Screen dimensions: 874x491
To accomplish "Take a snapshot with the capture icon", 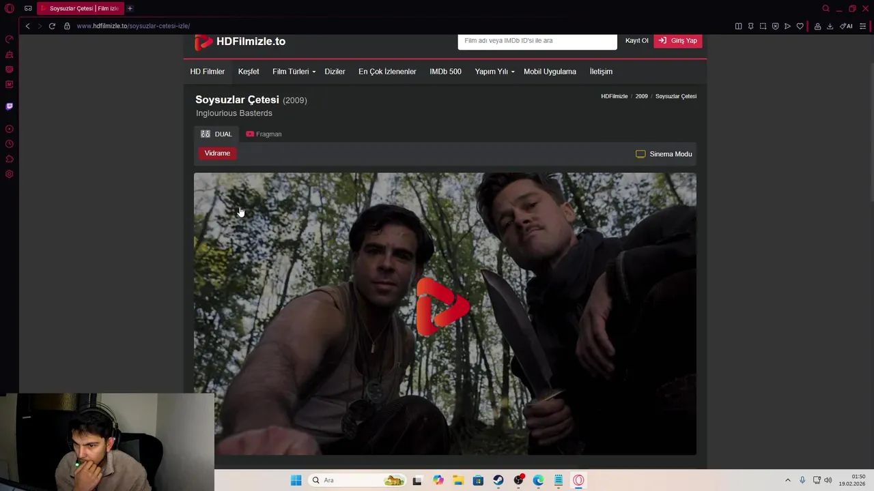I will tap(763, 26).
